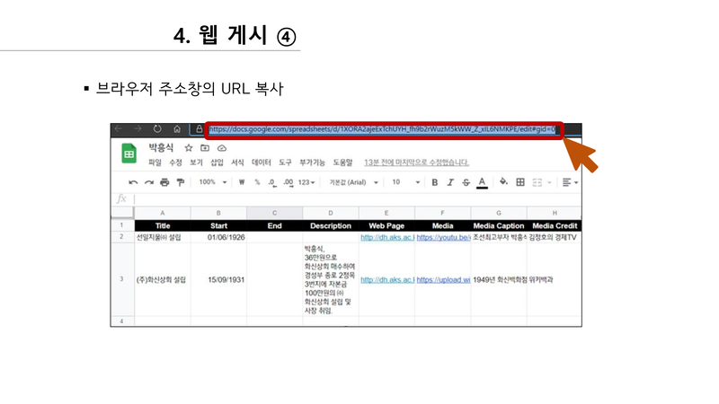
Task: Star the 박흥식 spreadsheet
Action: [x=188, y=148]
